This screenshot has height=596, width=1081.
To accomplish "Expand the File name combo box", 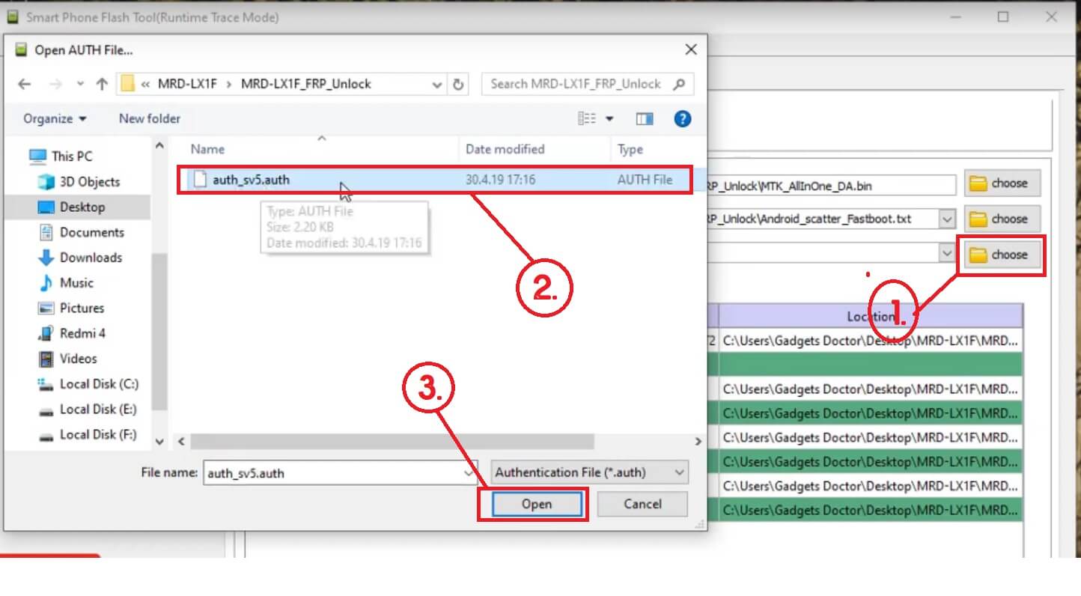I will click(468, 472).
